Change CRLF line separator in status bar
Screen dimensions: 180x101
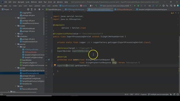click(x=132, y=94)
